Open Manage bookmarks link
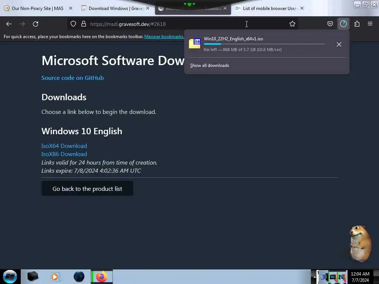Screen dimensions: 379x284 [164, 37]
